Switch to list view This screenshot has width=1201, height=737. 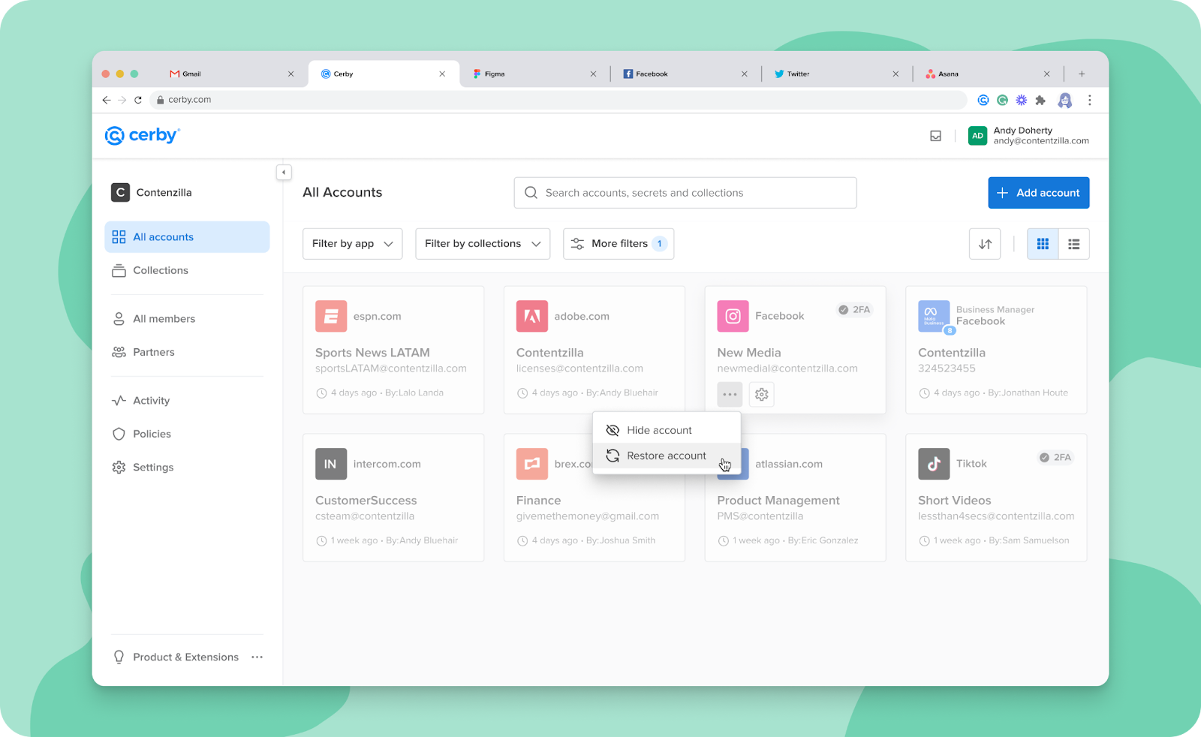1074,244
